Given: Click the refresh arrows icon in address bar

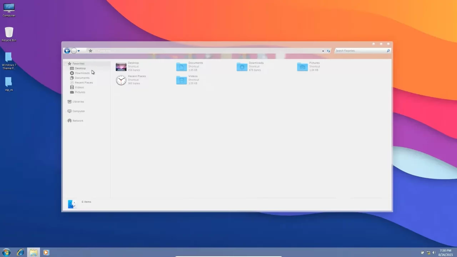Looking at the screenshot, I should (328, 51).
